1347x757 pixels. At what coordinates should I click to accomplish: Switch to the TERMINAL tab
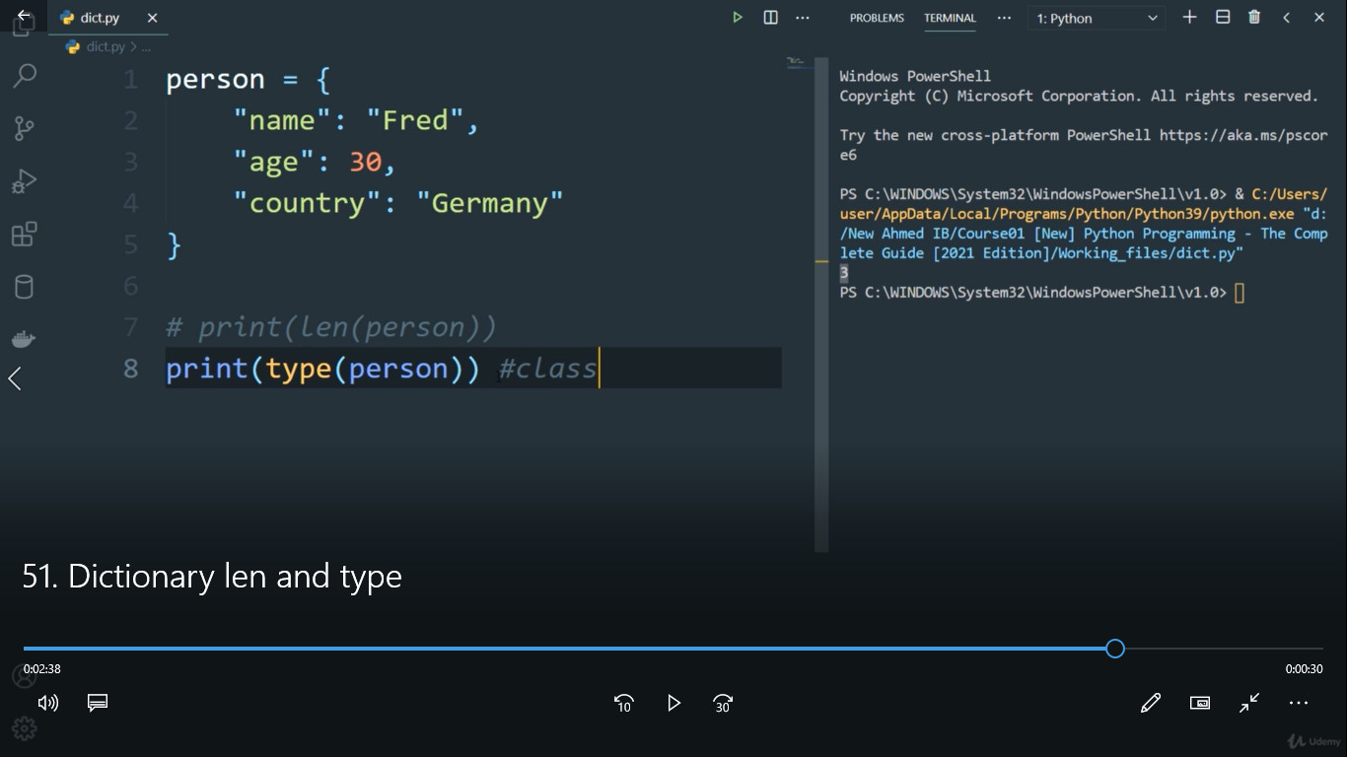click(950, 18)
